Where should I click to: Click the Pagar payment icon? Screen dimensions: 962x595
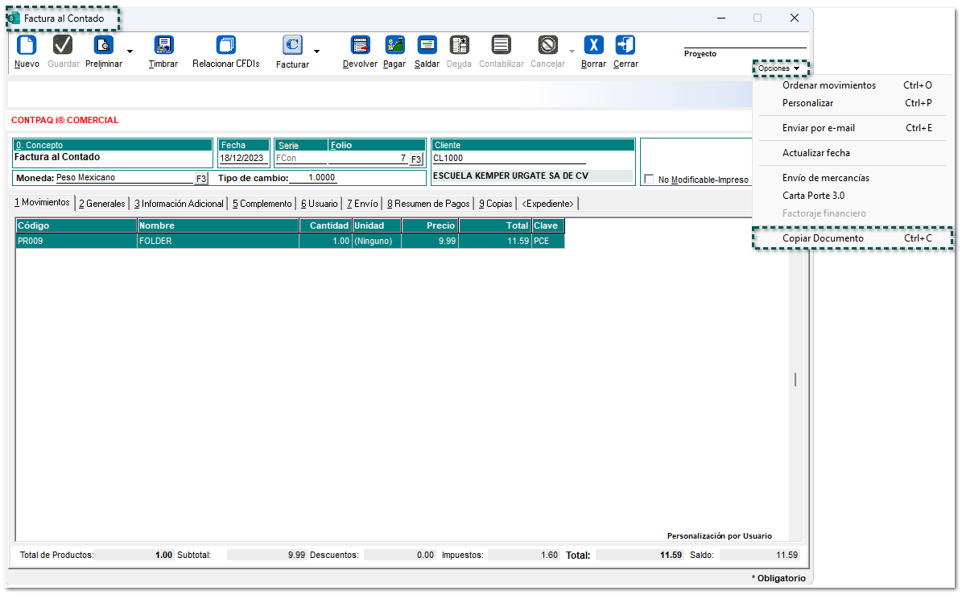tap(394, 46)
